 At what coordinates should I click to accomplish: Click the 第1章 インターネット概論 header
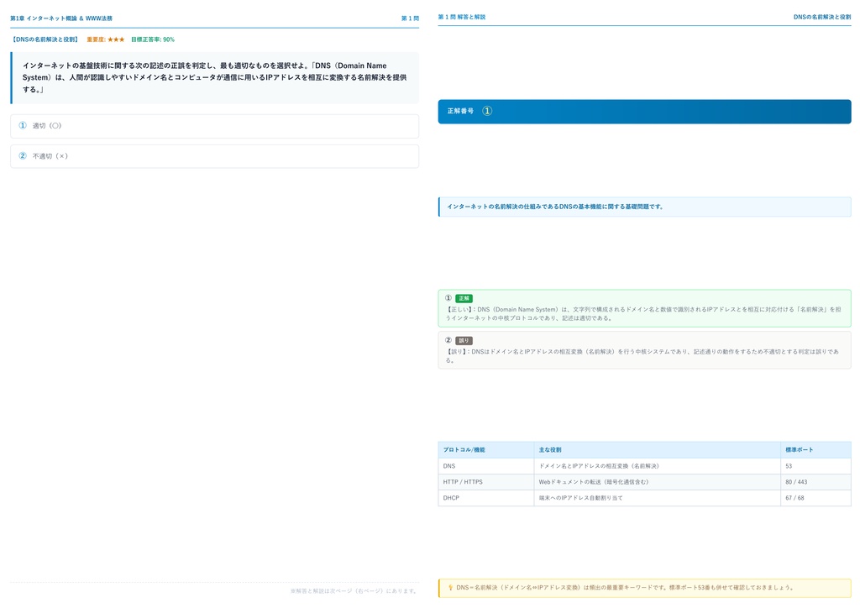point(61,18)
